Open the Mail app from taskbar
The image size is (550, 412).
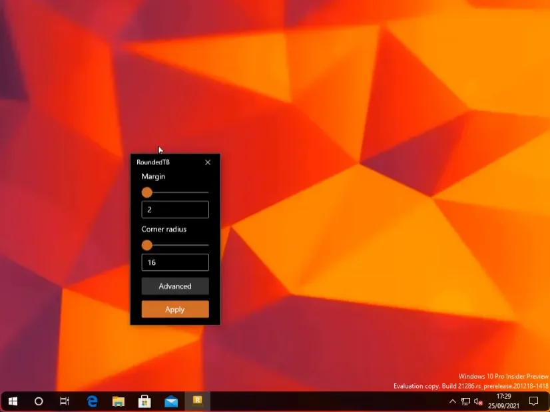click(x=171, y=401)
